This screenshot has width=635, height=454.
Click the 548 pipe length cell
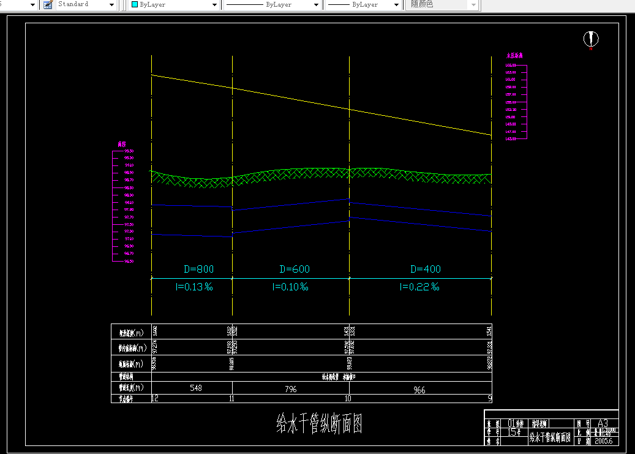pos(196,388)
